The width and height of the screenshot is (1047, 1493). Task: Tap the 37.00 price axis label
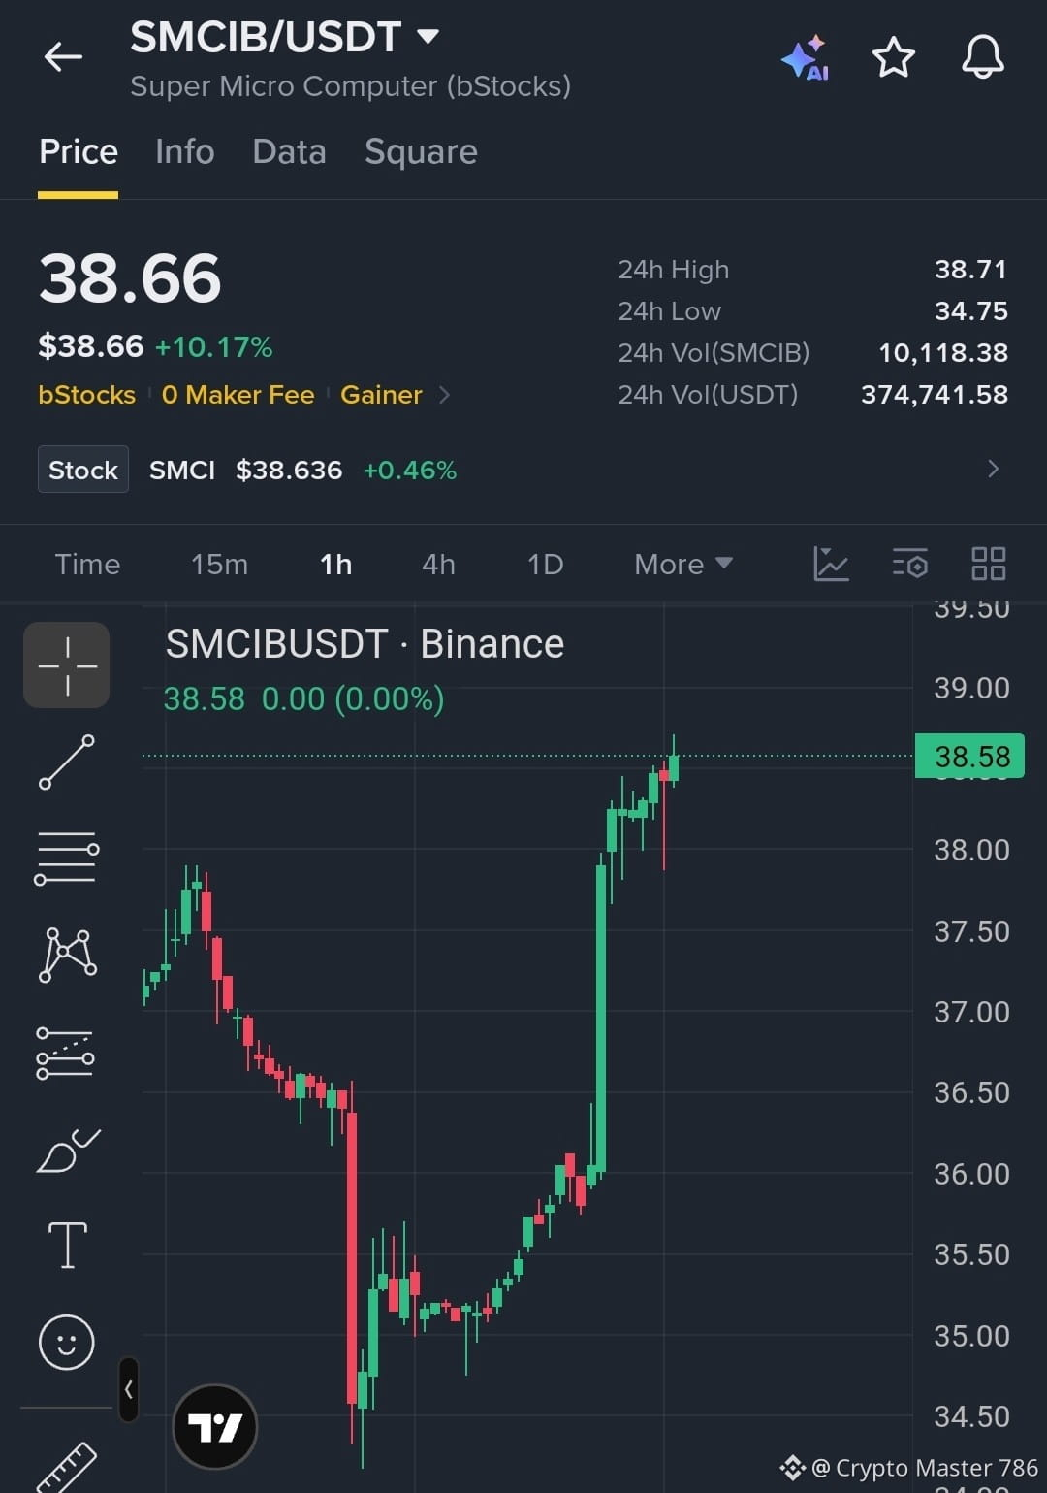971,1012
